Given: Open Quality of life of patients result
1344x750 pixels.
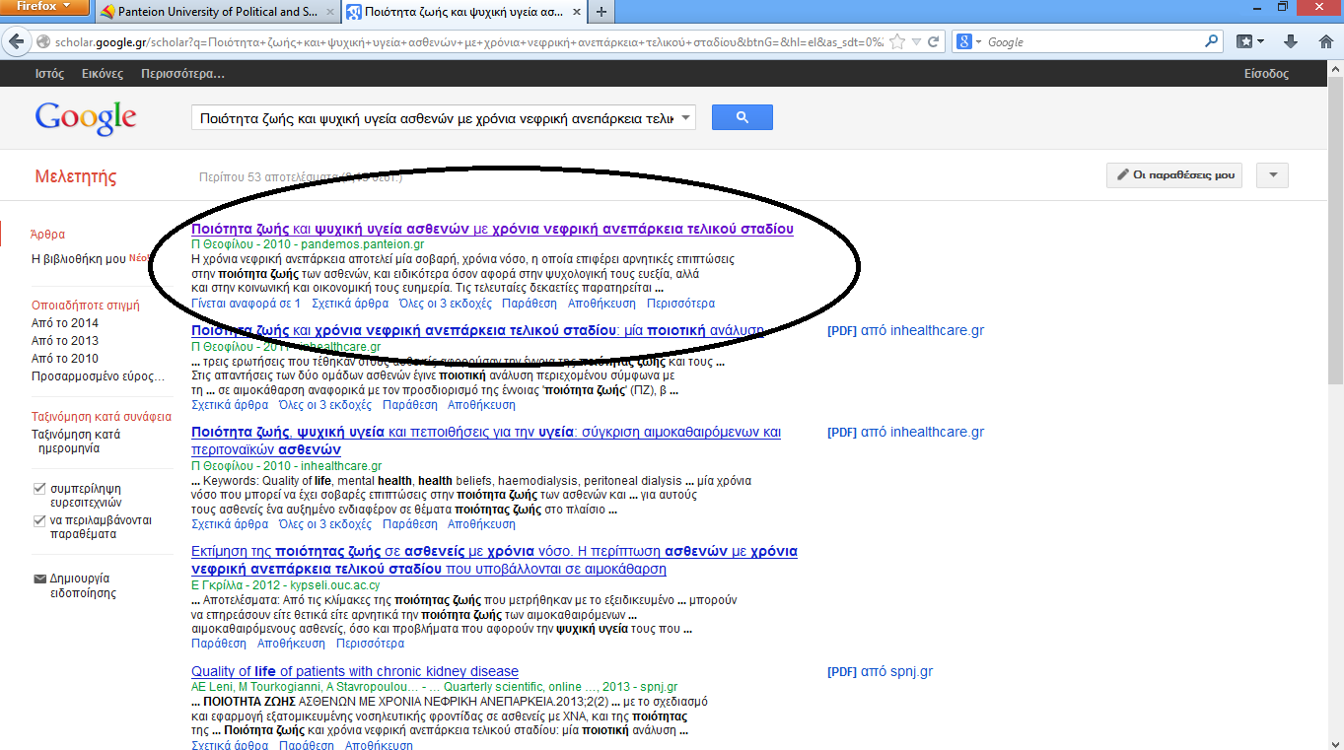Looking at the screenshot, I should click(355, 672).
